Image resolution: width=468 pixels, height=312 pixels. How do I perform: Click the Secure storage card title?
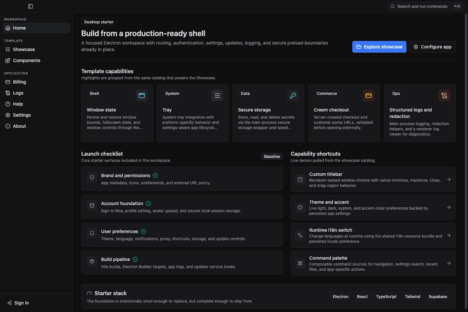pyautogui.click(x=254, y=110)
